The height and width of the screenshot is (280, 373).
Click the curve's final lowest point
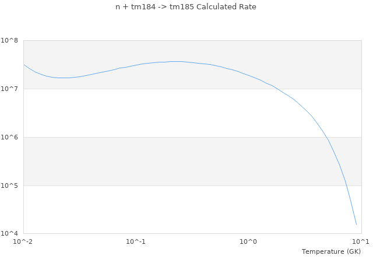[356, 225]
